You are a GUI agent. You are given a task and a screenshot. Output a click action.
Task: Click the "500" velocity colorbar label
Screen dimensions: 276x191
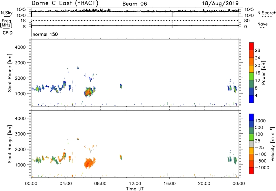(x=259, y=127)
